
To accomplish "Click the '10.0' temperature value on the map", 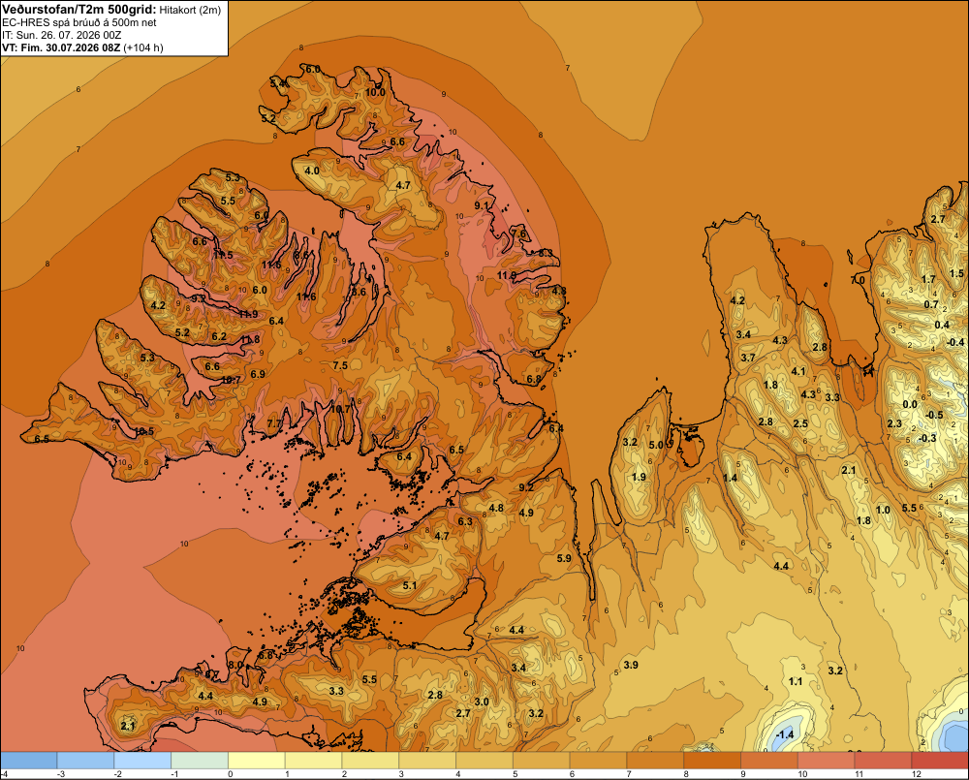I will click(375, 92).
